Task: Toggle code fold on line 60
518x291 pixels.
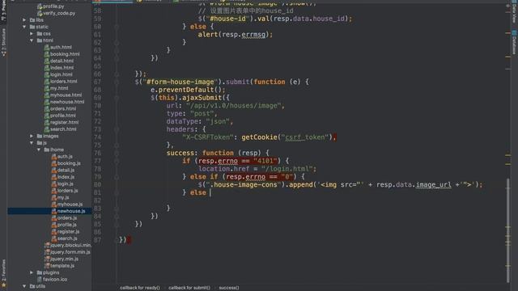Action: (117, 27)
